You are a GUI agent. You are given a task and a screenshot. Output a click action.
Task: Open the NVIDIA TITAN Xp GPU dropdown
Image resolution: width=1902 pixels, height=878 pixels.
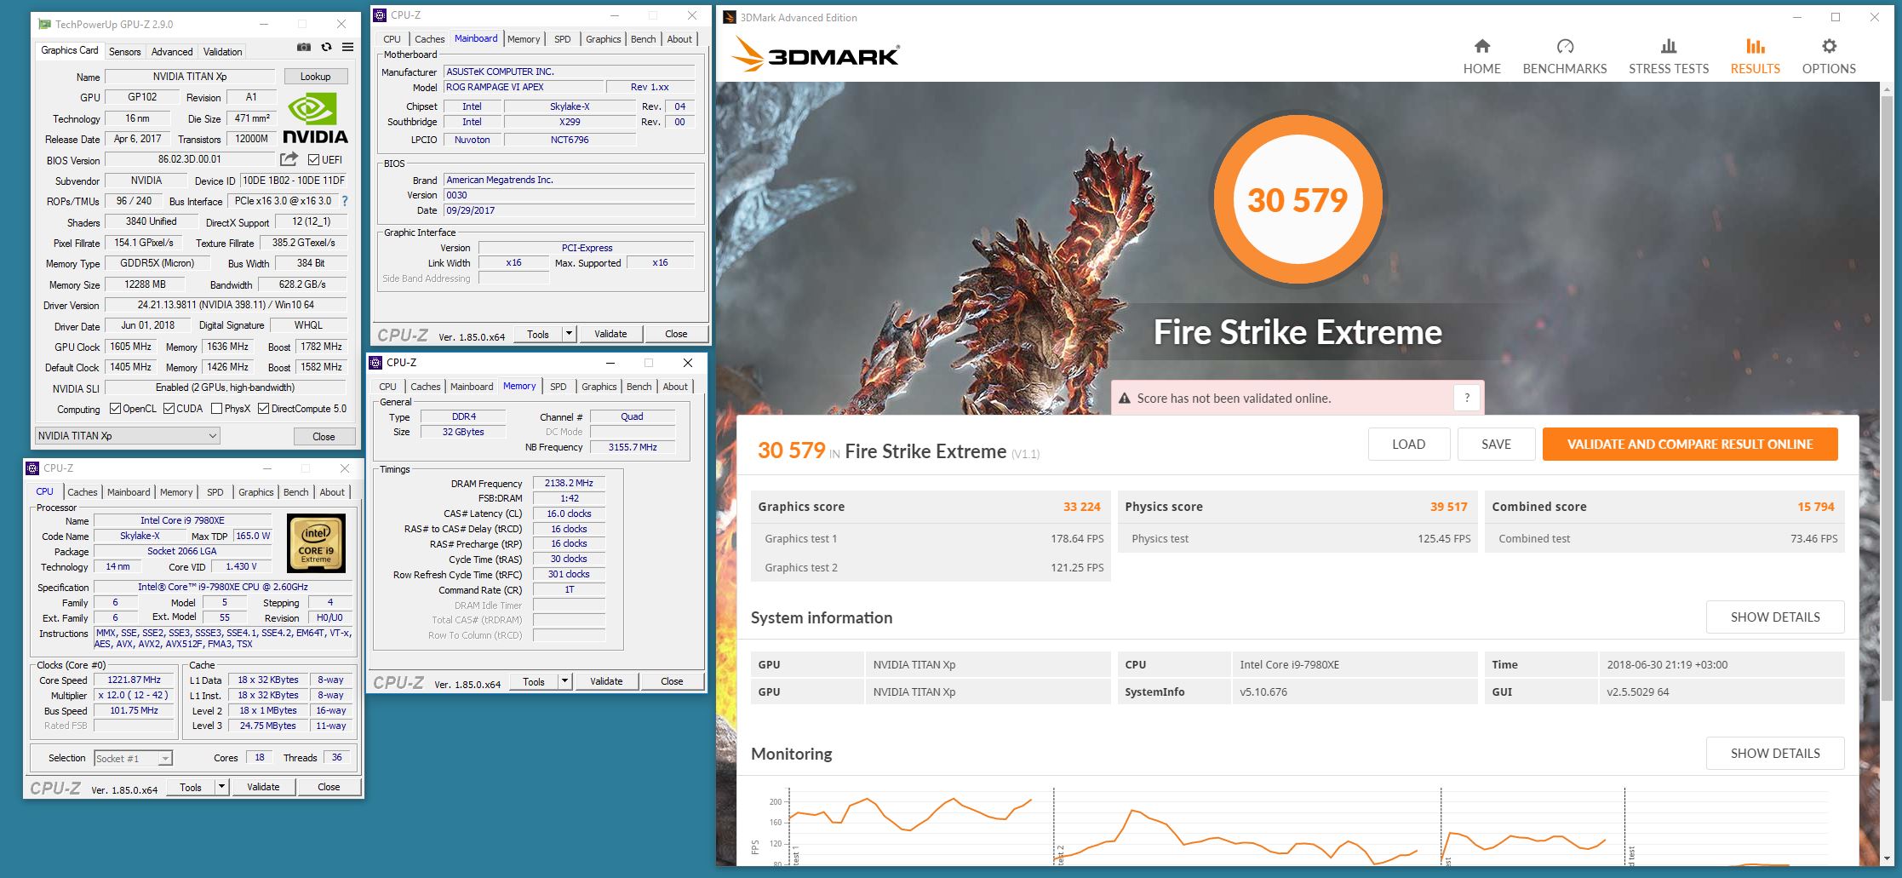point(128,436)
